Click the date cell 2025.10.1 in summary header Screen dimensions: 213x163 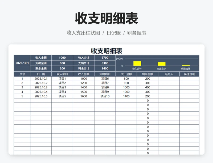(x=22, y=63)
